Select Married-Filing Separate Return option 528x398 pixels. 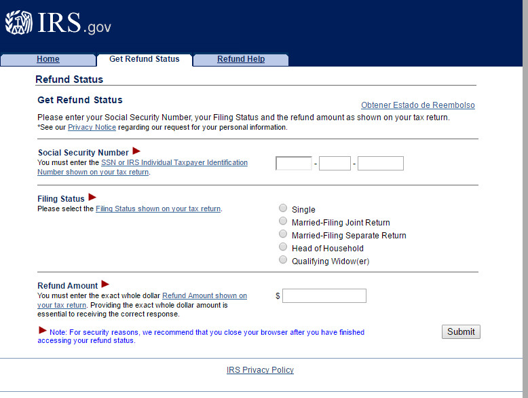click(x=283, y=234)
